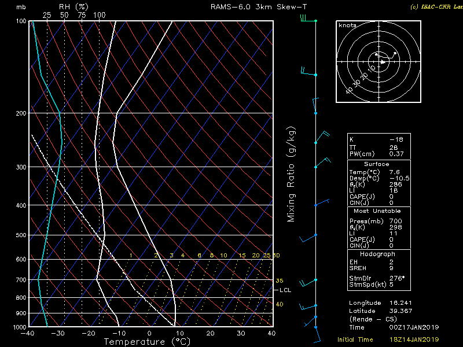Viewport: 463px width, 347px height.
Task: Click the 'Hodograph' section heading
Action: [377, 254]
